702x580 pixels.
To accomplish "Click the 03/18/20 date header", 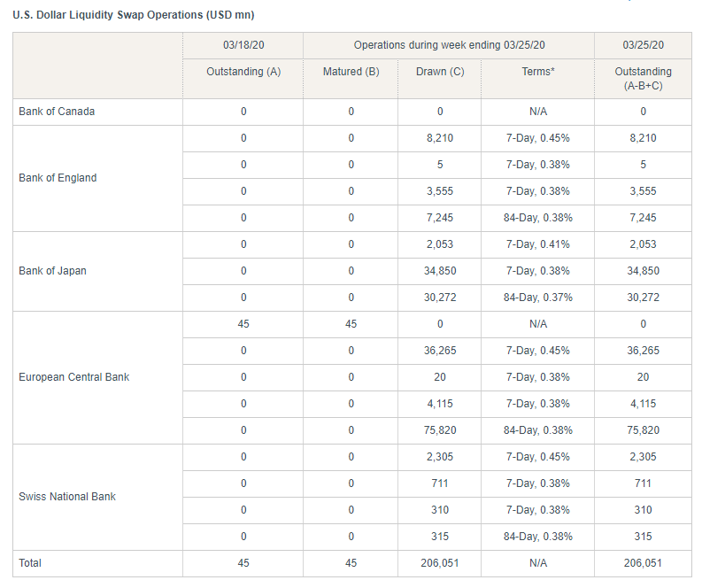I will click(x=243, y=45).
